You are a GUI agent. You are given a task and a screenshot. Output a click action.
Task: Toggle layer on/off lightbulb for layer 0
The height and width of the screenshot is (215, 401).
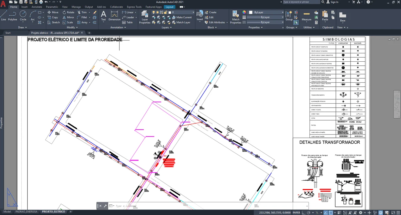(x=154, y=13)
